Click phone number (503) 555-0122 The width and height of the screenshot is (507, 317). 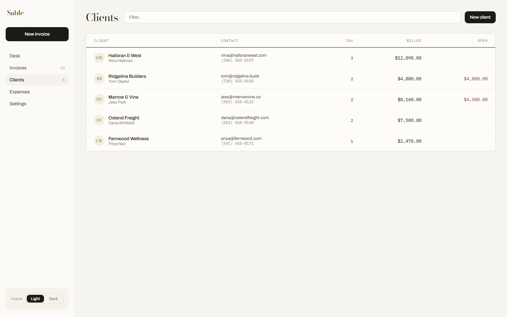237,102
